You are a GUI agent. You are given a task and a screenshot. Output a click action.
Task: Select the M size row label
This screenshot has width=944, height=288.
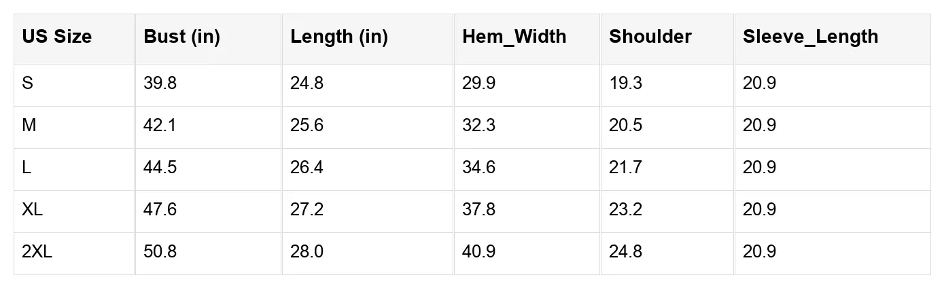(29, 126)
